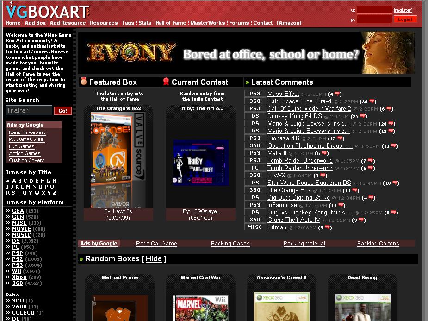Image resolution: width=428 pixels, height=321 pixels.
Task: Open the Hall of Fame navigation item
Action: click(171, 23)
